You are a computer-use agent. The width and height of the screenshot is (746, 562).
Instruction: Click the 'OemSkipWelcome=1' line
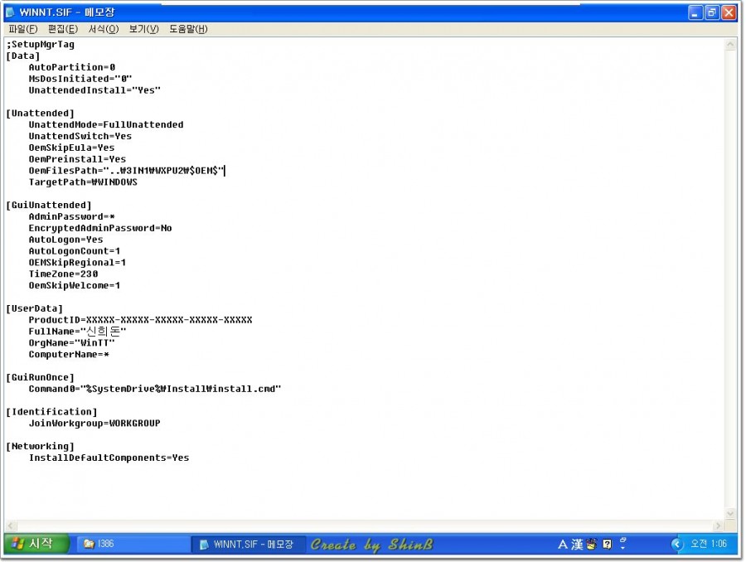(75, 285)
